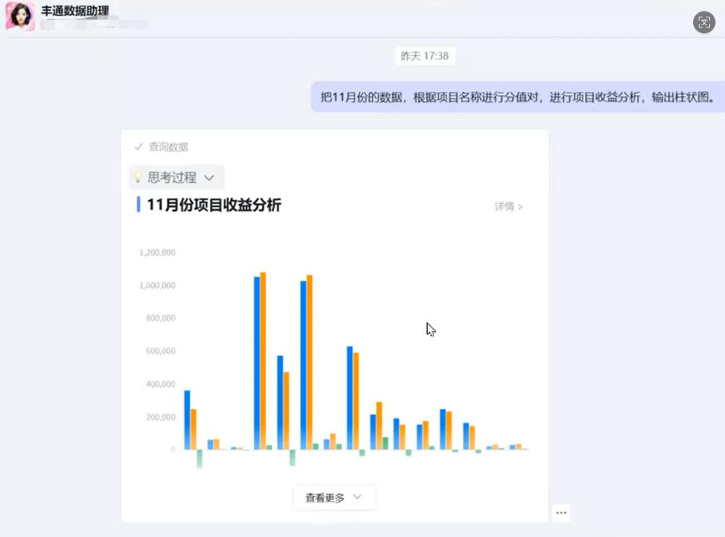Click the 1,200,000 y-axis label
This screenshot has width=725, height=537.
[x=159, y=252]
